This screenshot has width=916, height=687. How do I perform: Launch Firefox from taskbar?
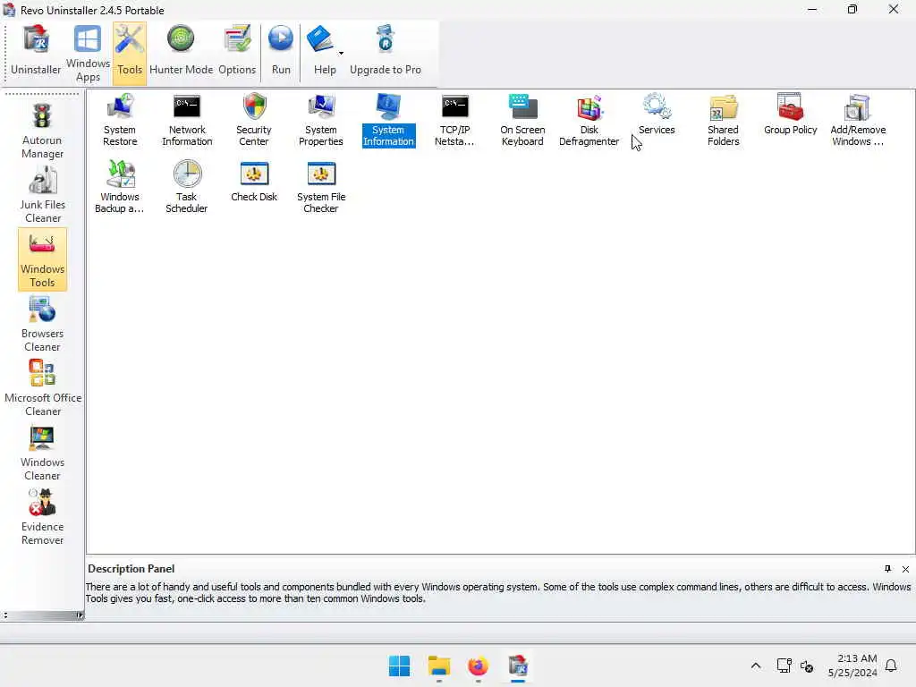coord(478,666)
